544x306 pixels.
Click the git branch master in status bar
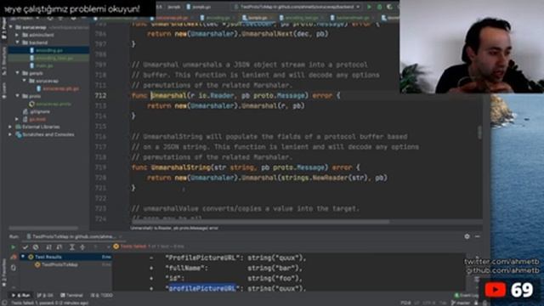(x=462, y=303)
